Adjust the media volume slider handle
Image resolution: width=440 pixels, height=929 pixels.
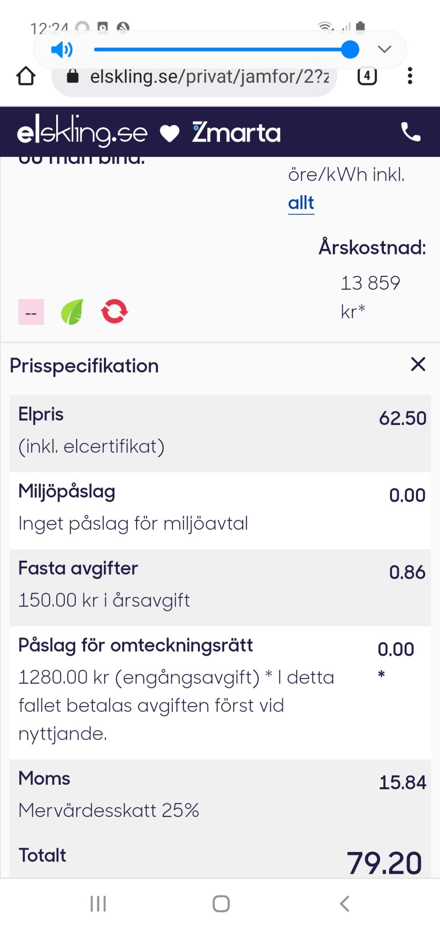[x=350, y=49]
